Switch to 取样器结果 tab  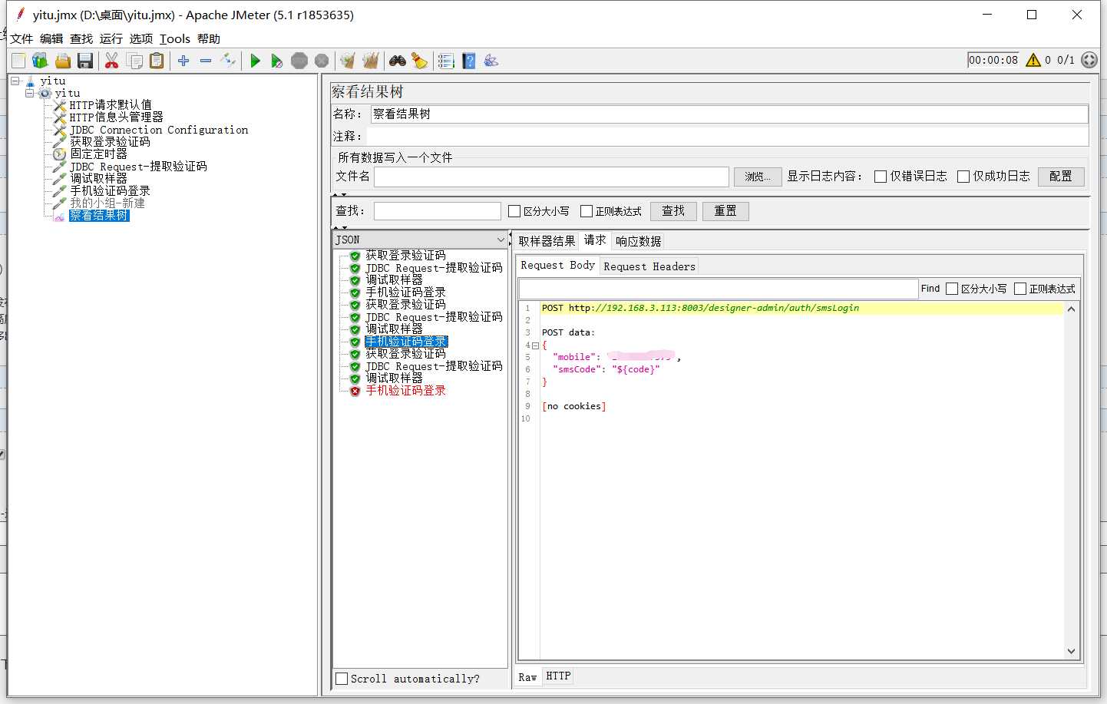tap(547, 241)
